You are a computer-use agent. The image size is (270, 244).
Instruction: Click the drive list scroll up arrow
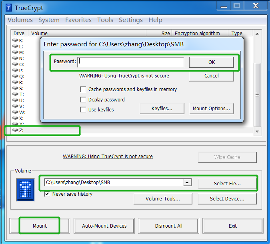258,34
